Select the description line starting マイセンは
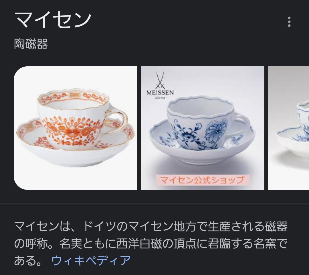Viewport: 309px width, 275px height. [151, 226]
